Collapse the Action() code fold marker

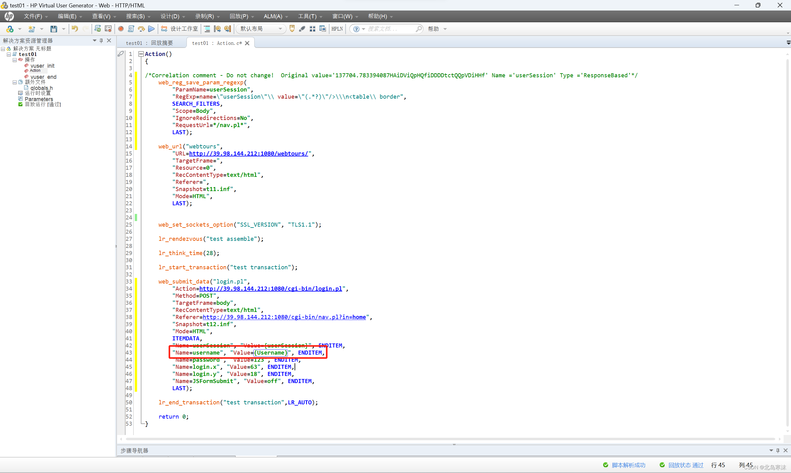point(141,54)
